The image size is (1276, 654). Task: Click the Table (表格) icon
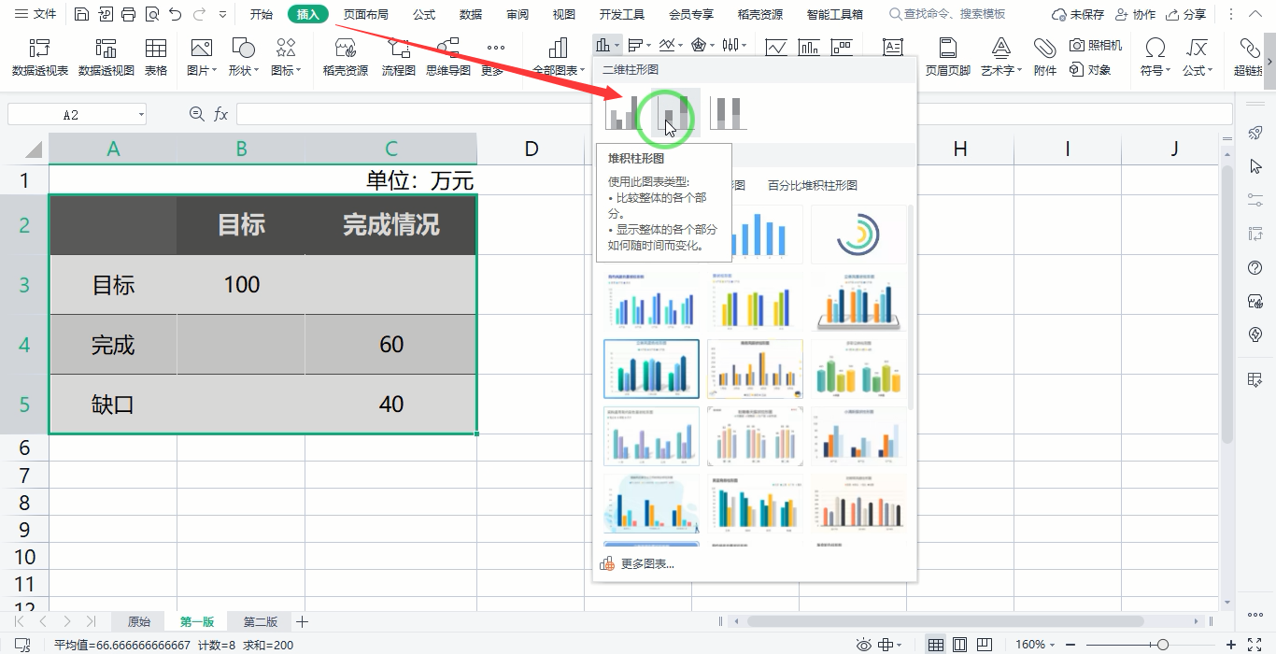pyautogui.click(x=156, y=57)
